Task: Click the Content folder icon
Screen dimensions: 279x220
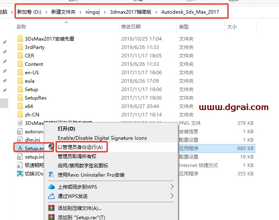Action: [x=20, y=64]
